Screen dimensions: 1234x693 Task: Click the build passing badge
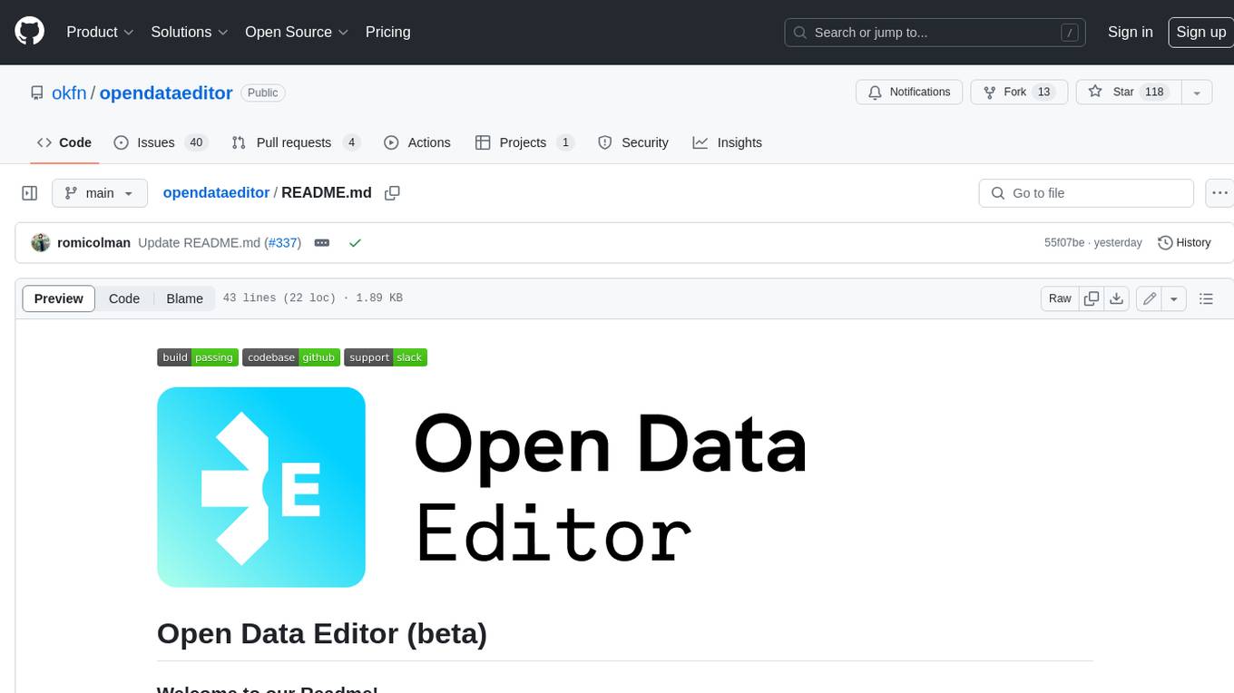198,357
